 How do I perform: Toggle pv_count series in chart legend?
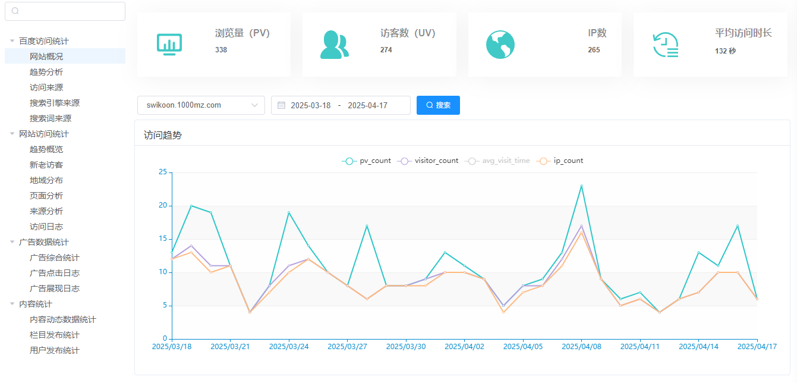tap(367, 161)
